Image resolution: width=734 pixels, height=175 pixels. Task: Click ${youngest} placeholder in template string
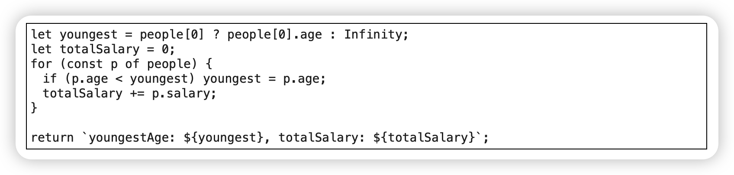(223, 138)
